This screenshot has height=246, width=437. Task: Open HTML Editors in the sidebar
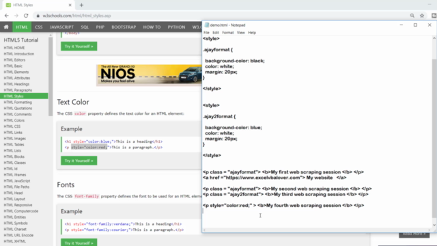coord(14,60)
